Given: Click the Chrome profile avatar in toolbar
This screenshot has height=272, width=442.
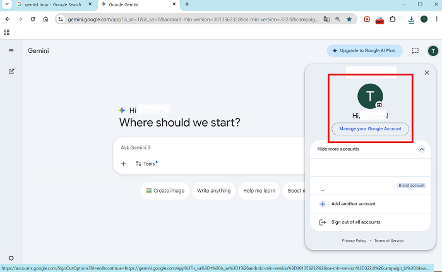Looking at the screenshot, I should 424,19.
